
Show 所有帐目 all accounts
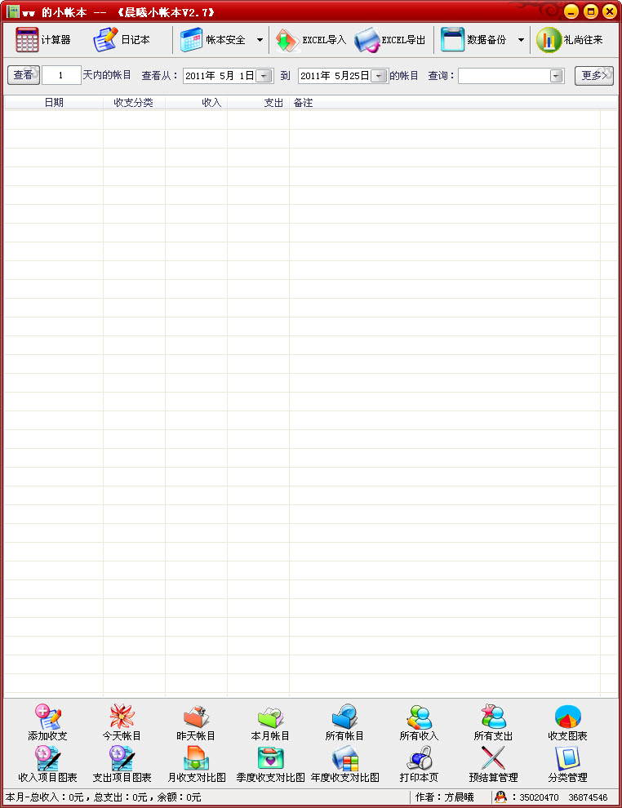344,722
